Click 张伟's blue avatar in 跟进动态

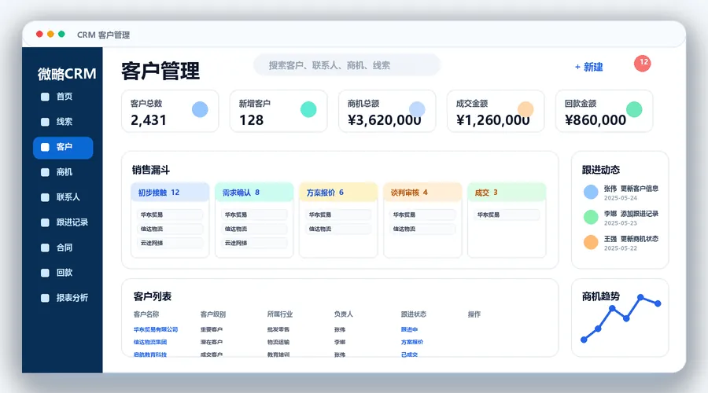point(591,193)
